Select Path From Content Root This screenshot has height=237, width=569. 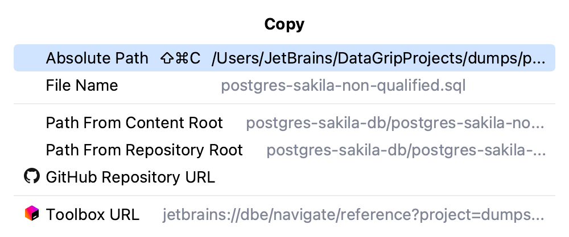[x=284, y=122]
